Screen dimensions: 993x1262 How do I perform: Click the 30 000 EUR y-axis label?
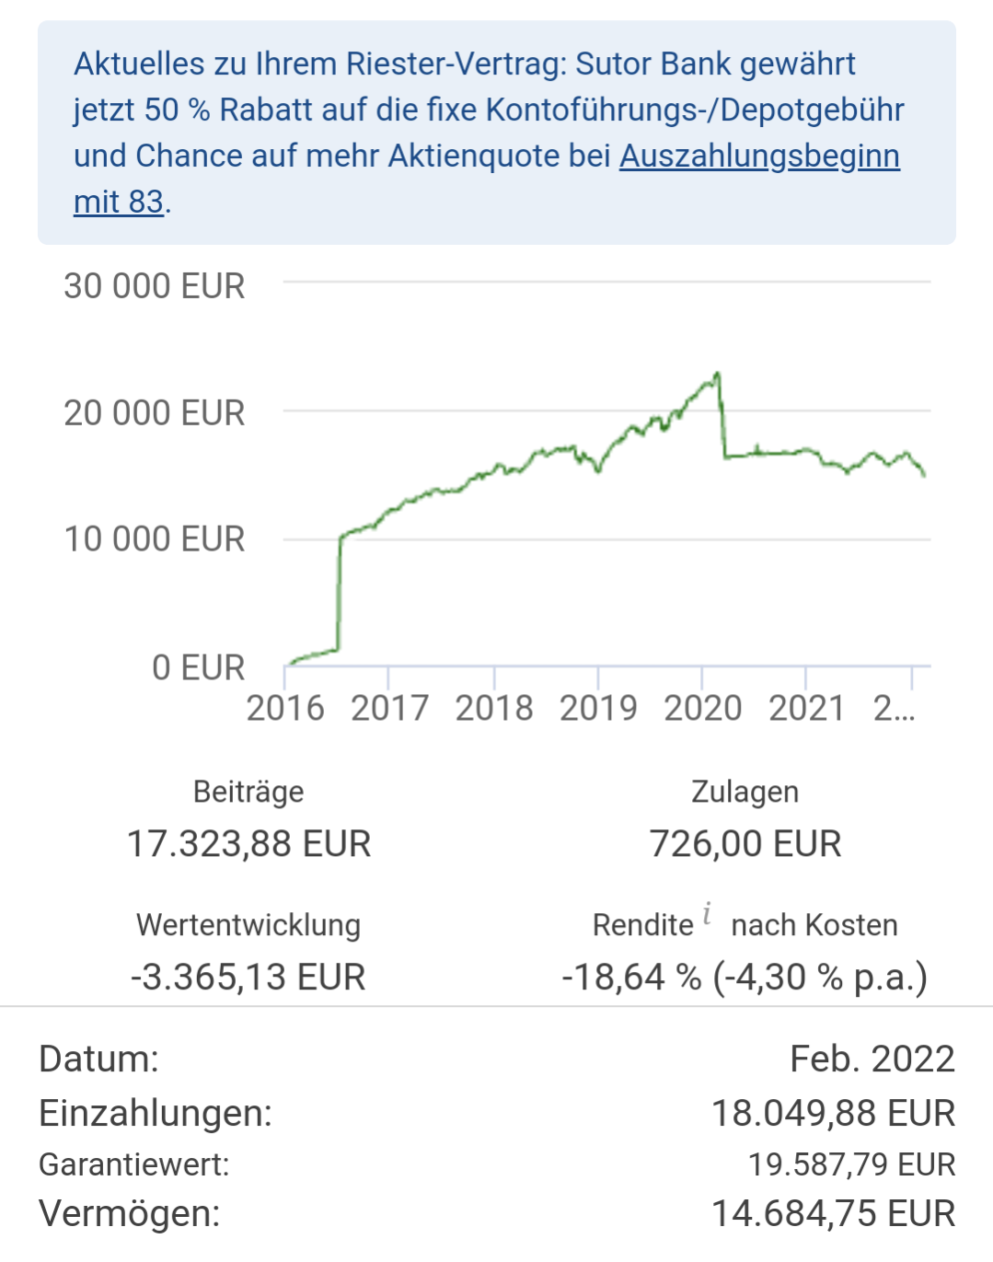(x=155, y=286)
